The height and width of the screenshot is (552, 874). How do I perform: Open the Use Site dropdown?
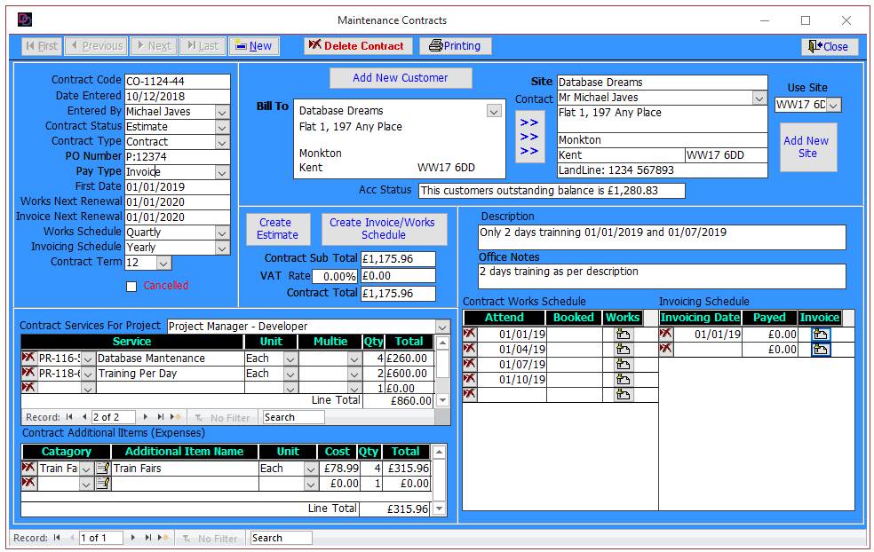pyautogui.click(x=833, y=105)
